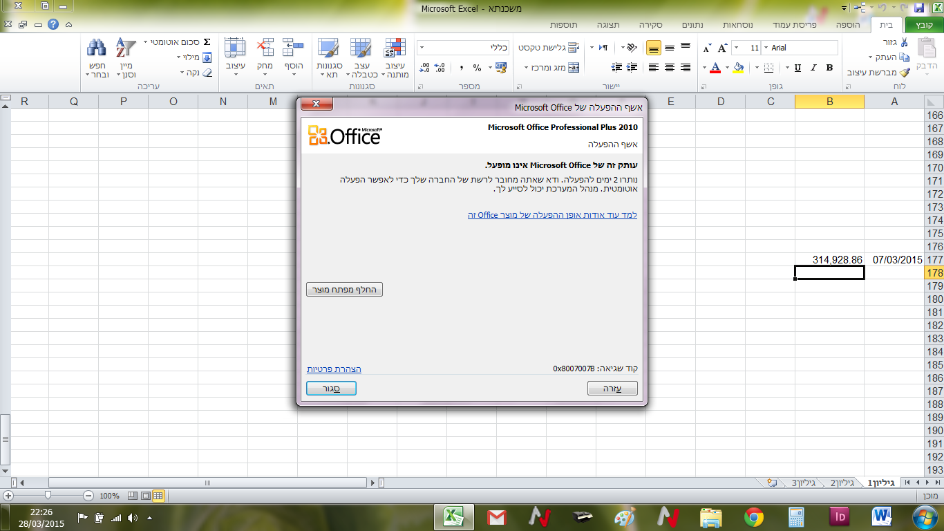
Task: Open the number format (כללי) dropdown
Action: pos(422,48)
